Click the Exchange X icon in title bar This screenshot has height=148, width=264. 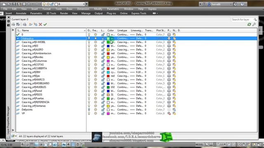pyautogui.click(x=235, y=4)
